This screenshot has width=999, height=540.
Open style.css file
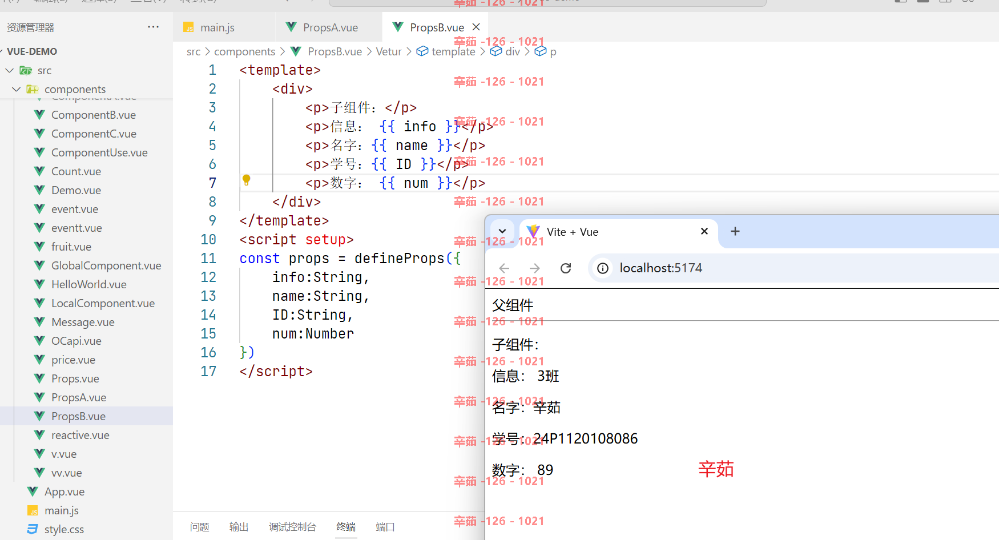coord(64,529)
